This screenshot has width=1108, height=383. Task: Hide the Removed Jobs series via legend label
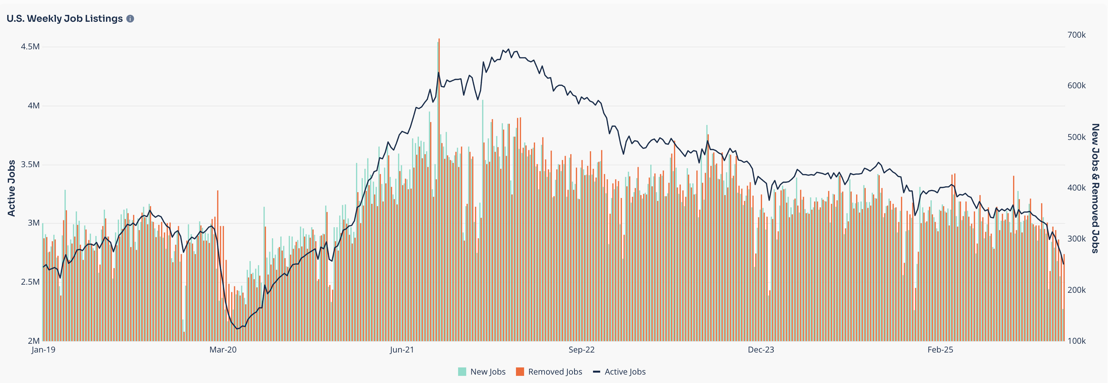(555, 372)
